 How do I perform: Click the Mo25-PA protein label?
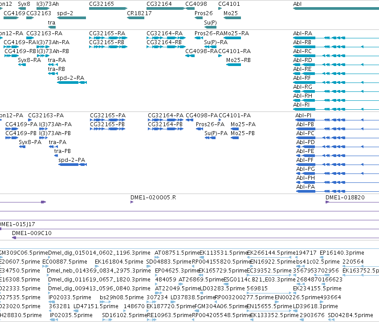(x=243, y=124)
